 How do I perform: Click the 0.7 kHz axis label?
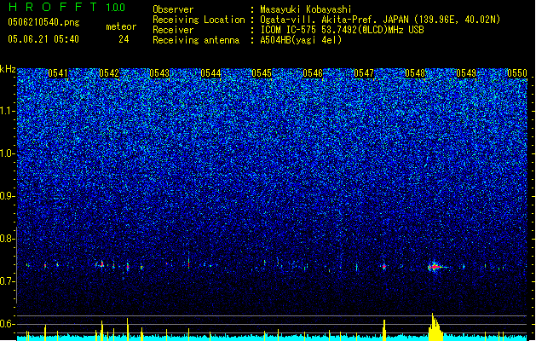(7, 281)
